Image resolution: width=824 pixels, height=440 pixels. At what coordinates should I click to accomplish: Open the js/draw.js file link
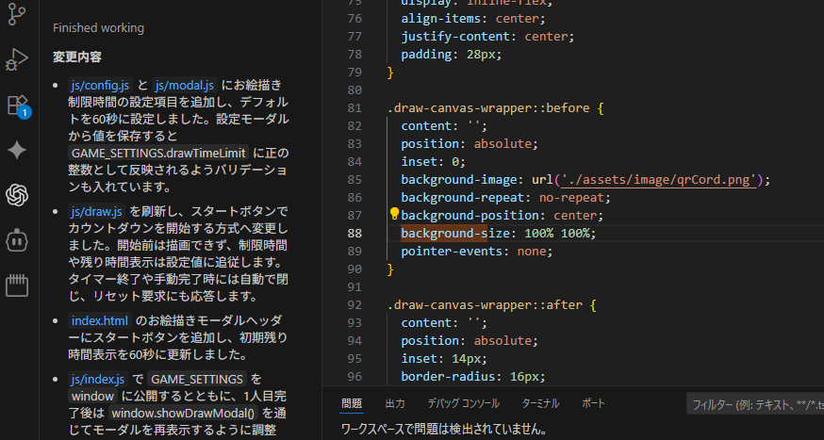pyautogui.click(x=96, y=210)
